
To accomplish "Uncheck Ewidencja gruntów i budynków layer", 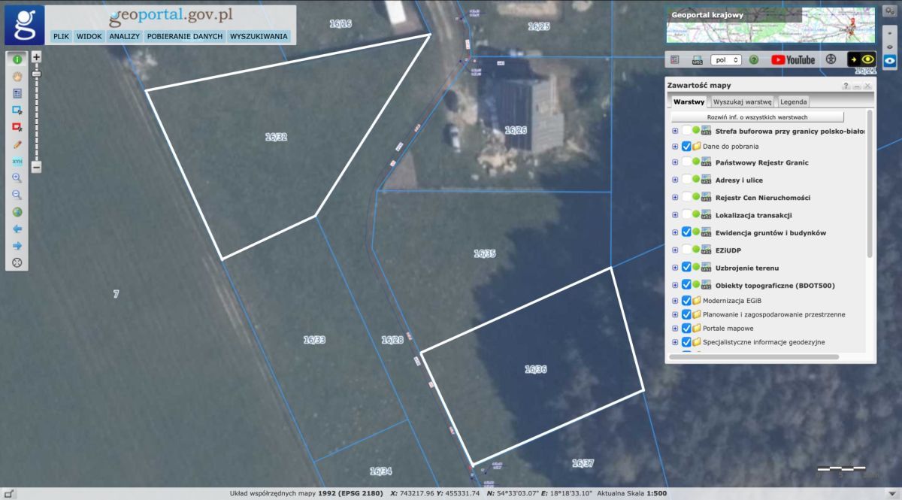I will pyautogui.click(x=686, y=232).
